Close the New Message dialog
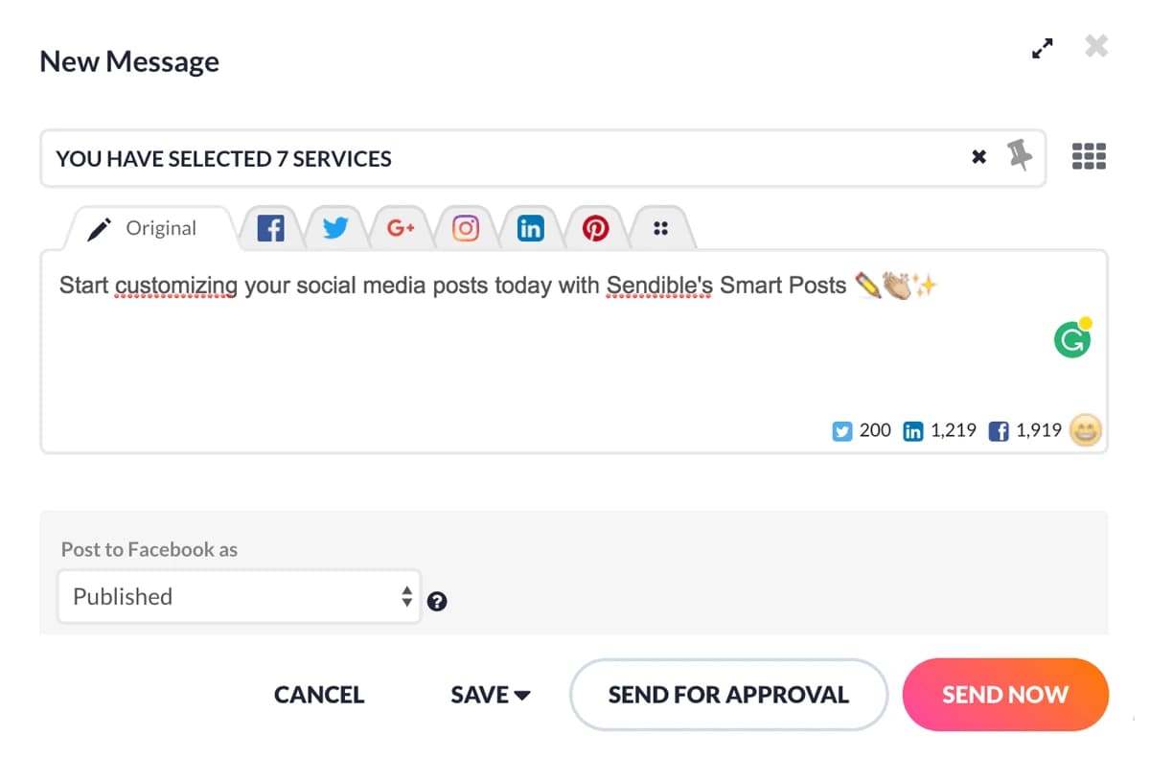The image size is (1150, 758). (x=1096, y=46)
